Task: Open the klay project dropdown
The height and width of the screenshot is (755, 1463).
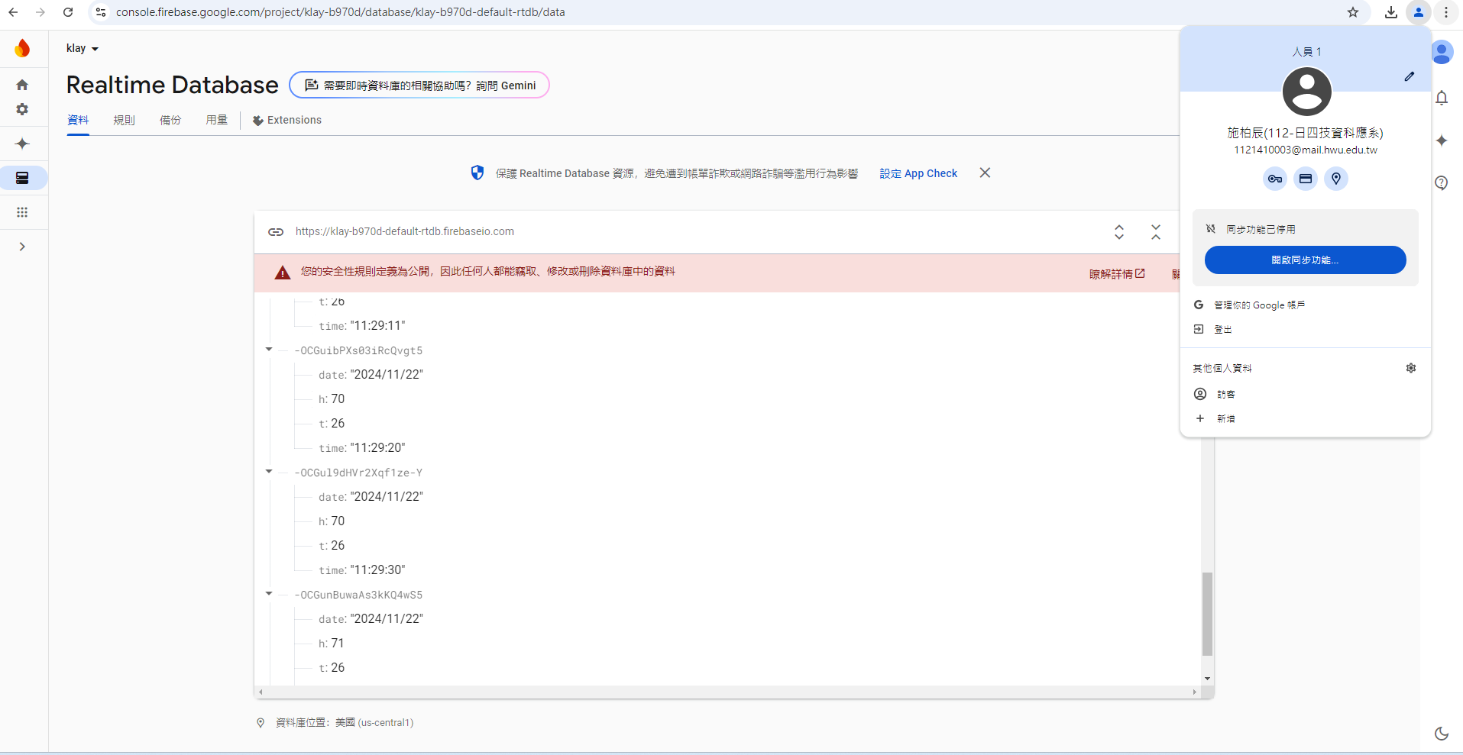Action: [x=83, y=48]
